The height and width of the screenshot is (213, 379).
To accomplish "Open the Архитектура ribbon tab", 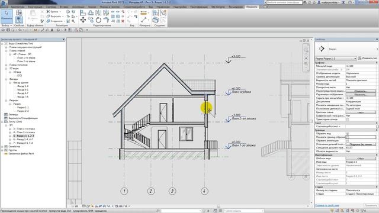I will (x=18, y=7).
